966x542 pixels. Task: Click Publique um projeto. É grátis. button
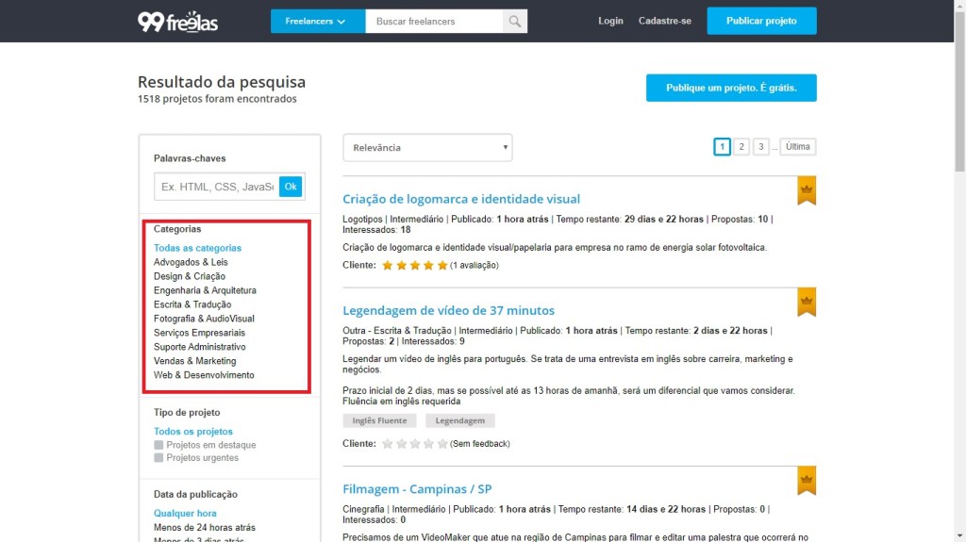click(731, 88)
